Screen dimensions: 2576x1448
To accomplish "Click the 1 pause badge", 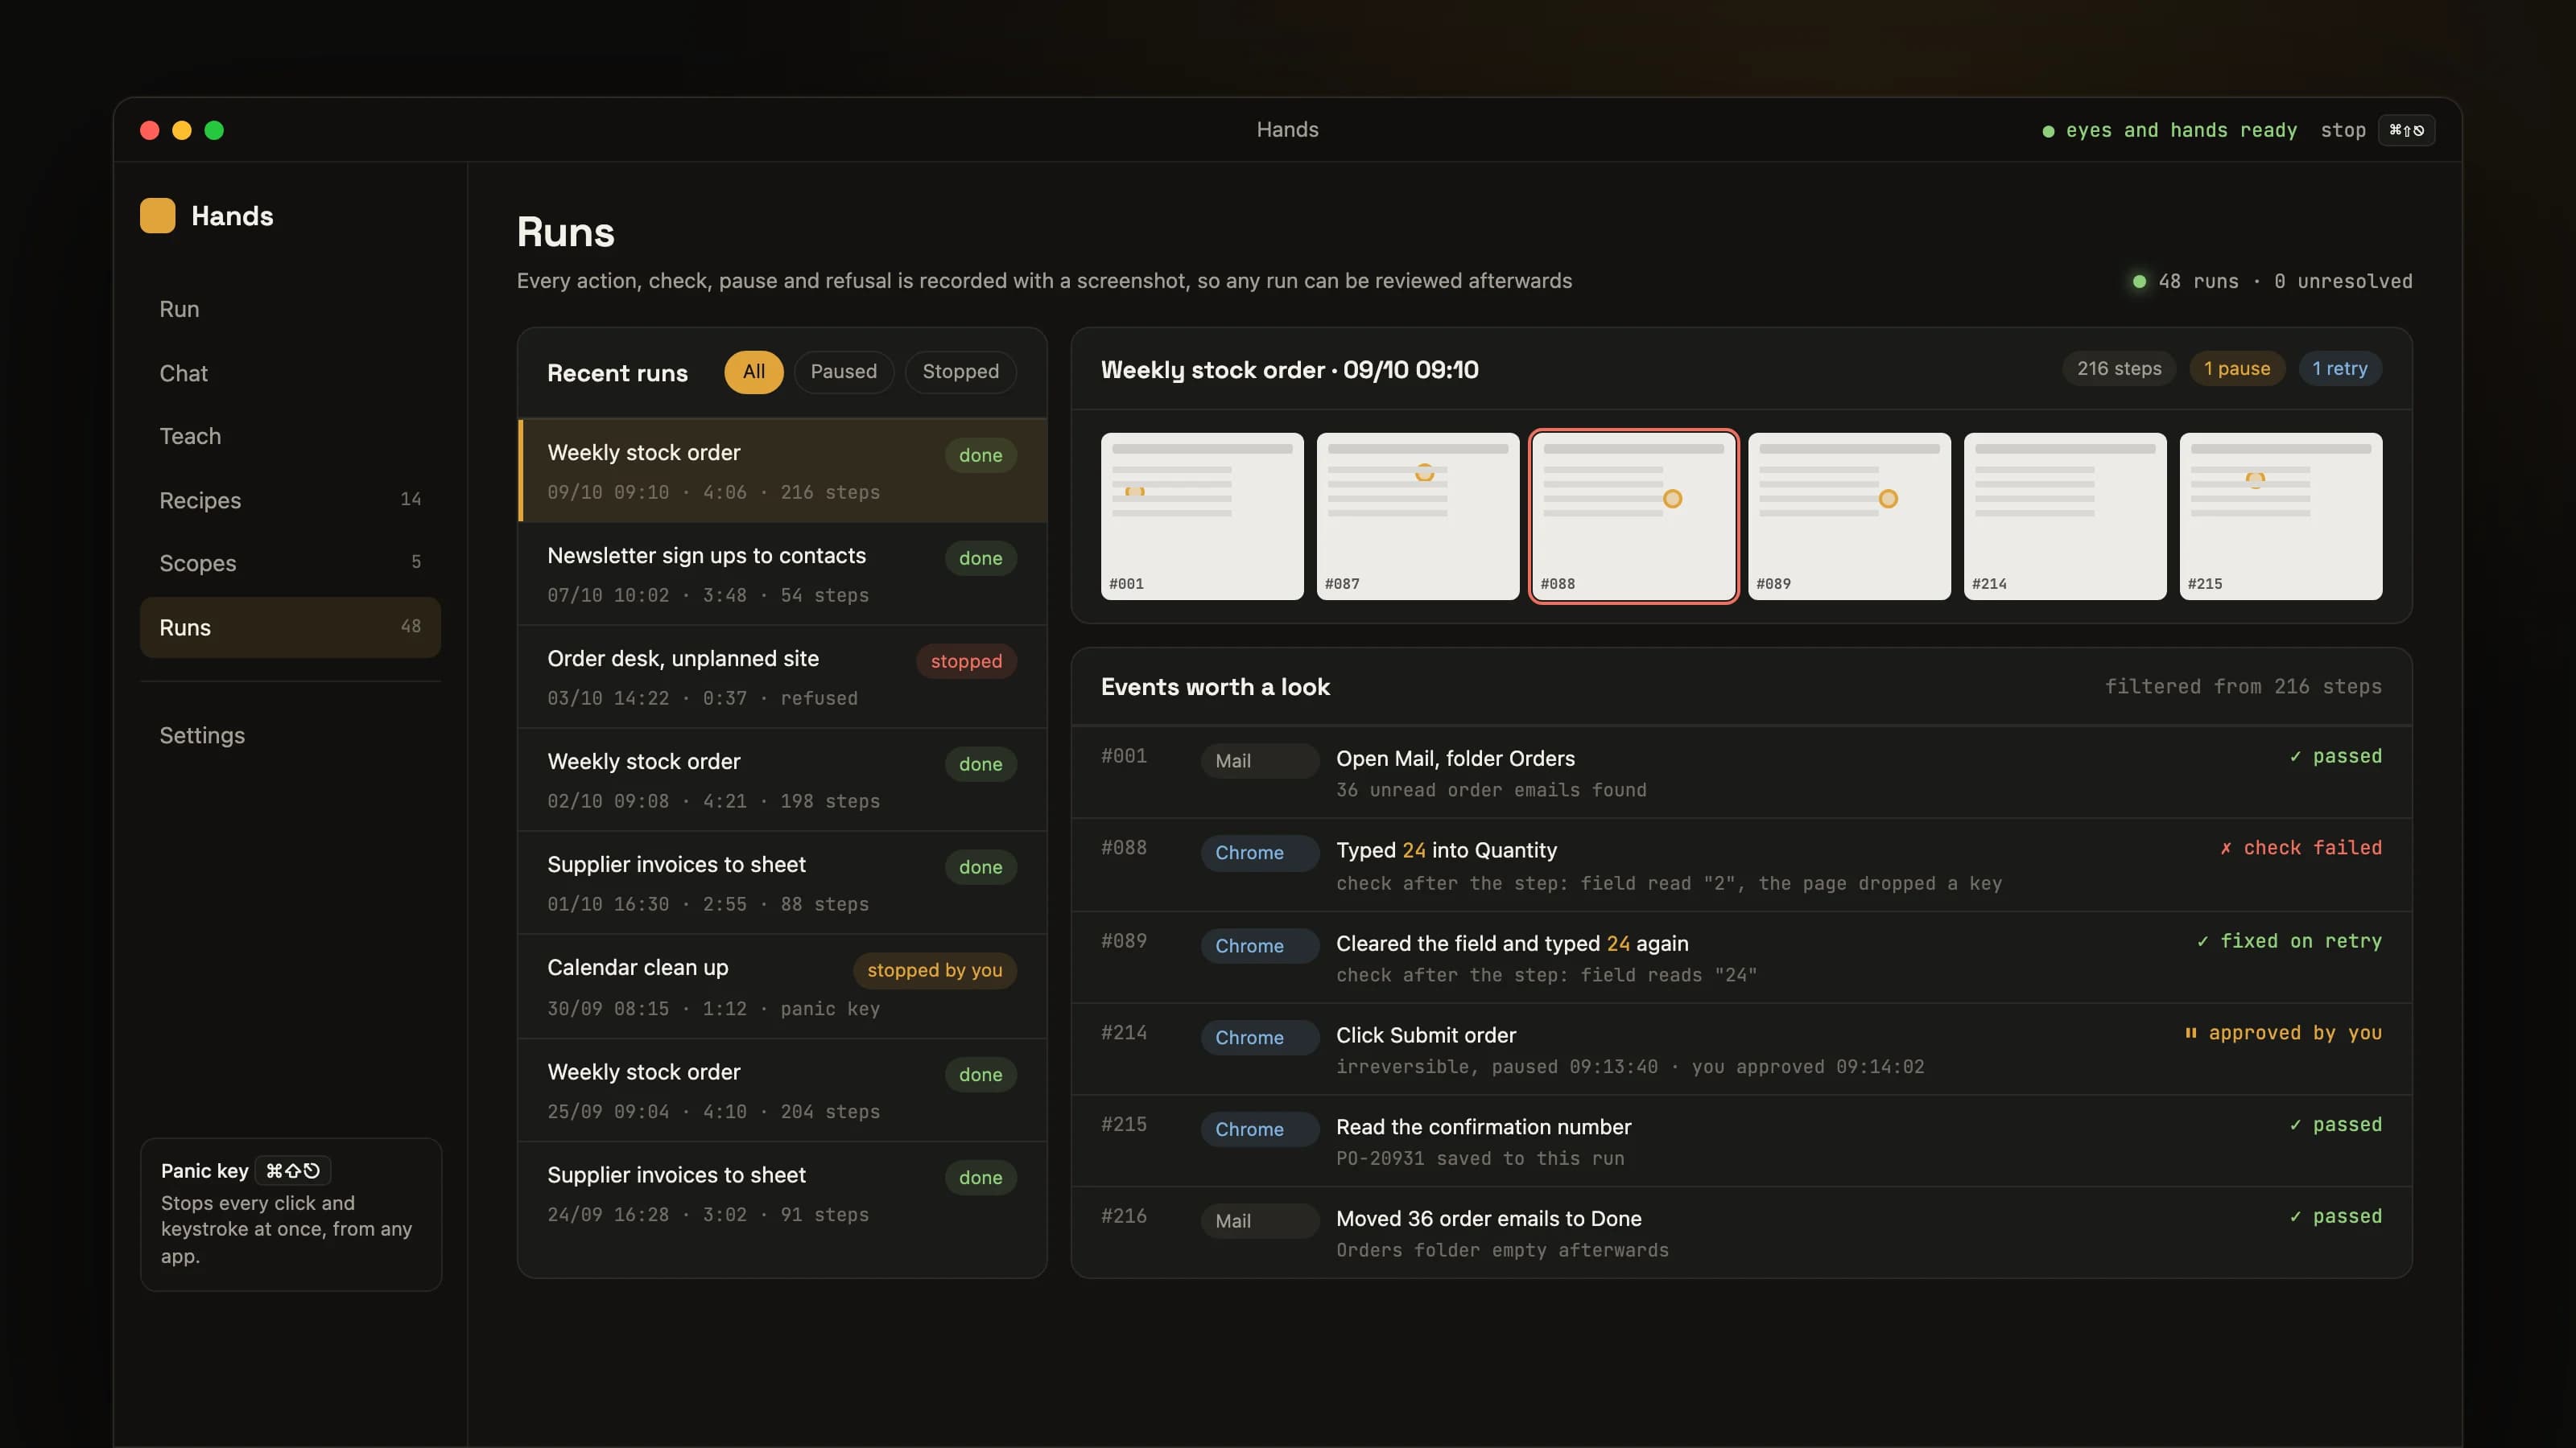I will click(2237, 368).
